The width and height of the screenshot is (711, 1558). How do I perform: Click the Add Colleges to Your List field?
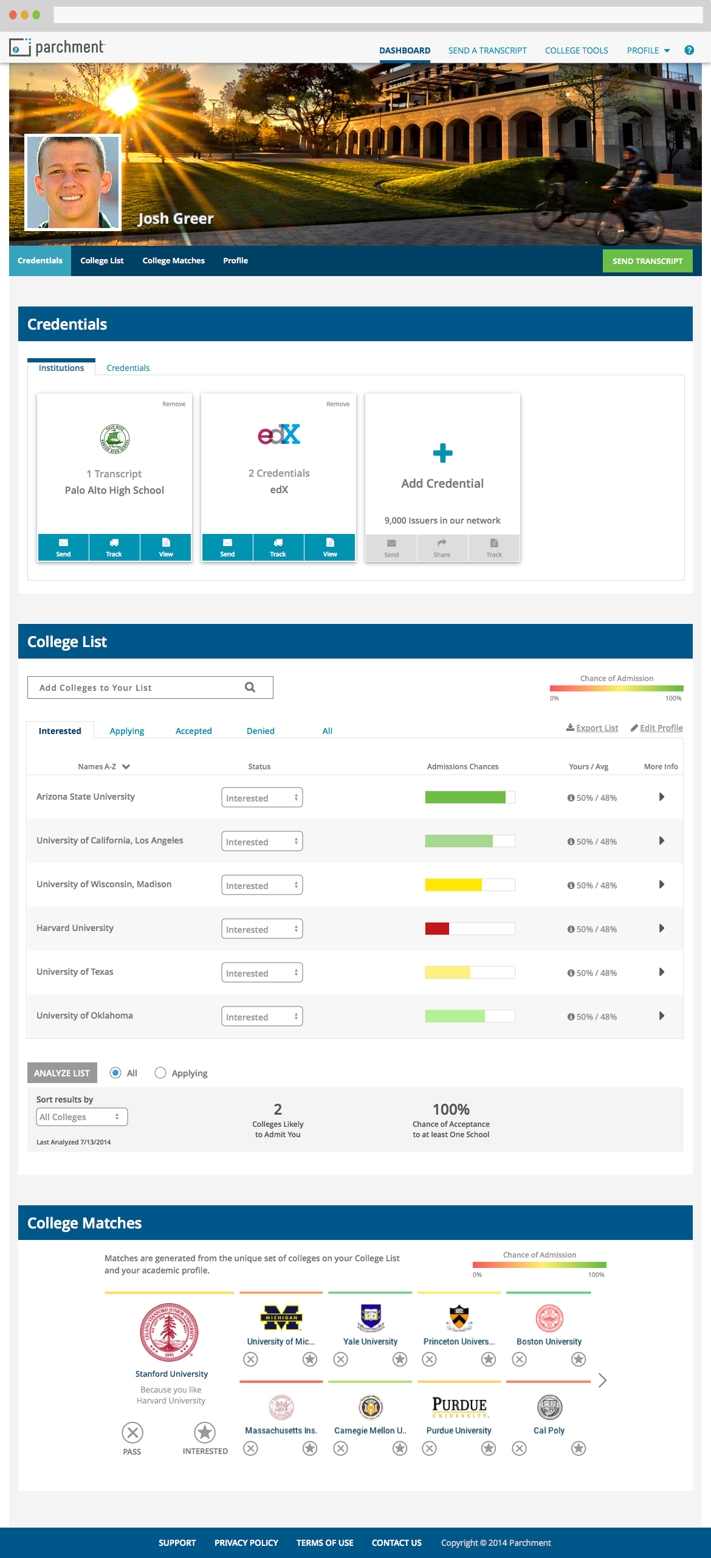pyautogui.click(x=150, y=687)
